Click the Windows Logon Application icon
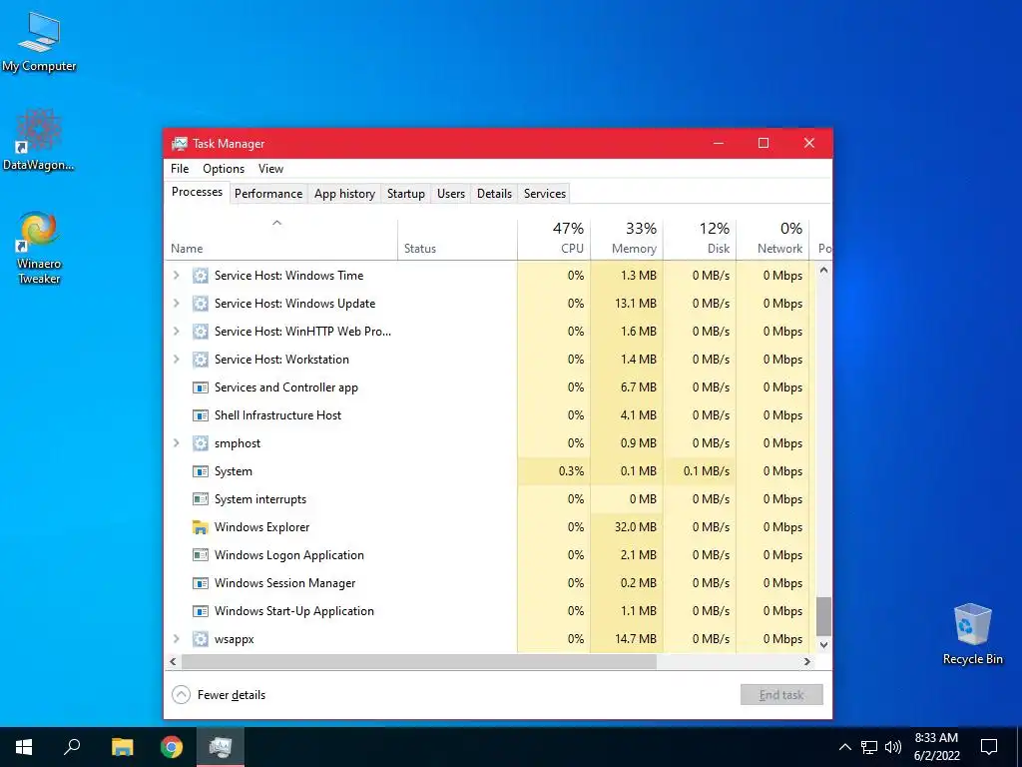 200,555
